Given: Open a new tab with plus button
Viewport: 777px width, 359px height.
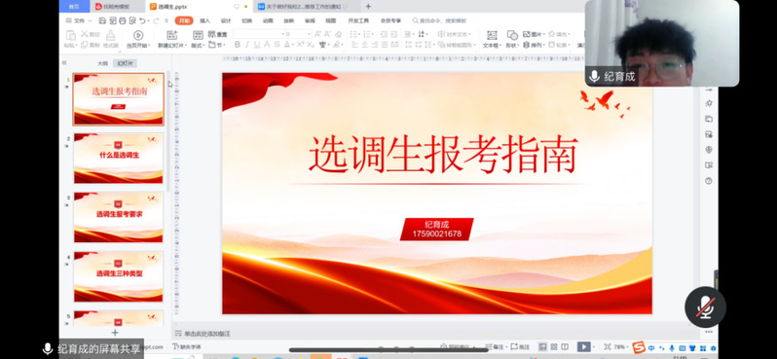Looking at the screenshot, I should 368,7.
